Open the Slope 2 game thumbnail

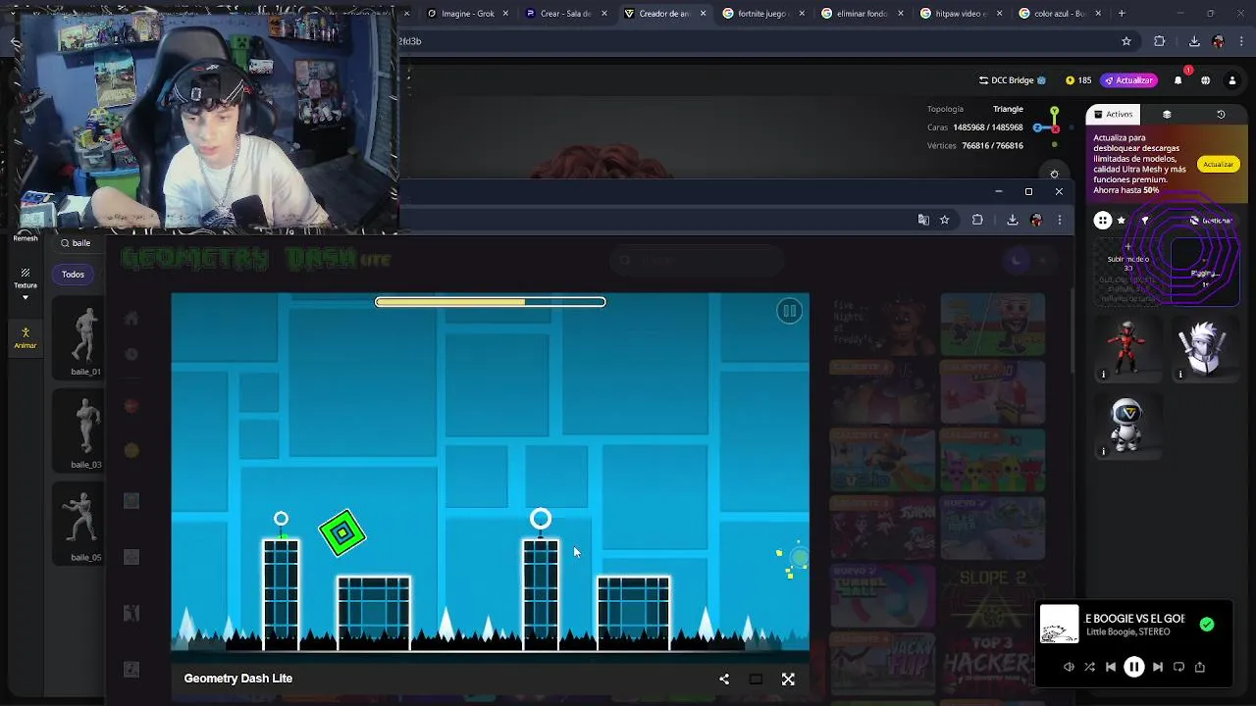pyautogui.click(x=992, y=597)
